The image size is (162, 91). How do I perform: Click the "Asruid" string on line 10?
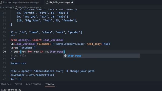29,13
